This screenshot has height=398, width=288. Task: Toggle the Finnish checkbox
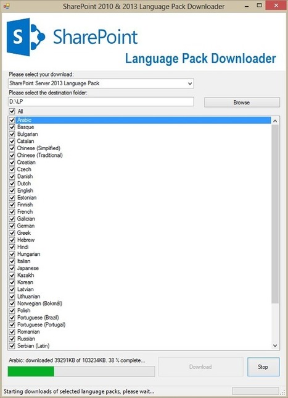pyautogui.click(x=12, y=205)
